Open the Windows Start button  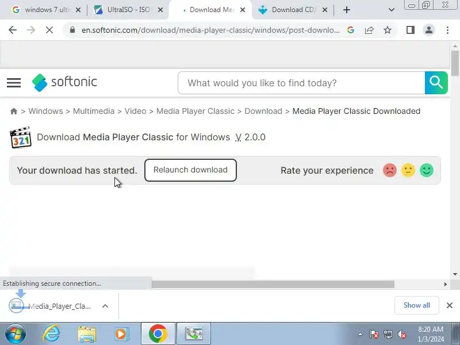click(x=16, y=334)
